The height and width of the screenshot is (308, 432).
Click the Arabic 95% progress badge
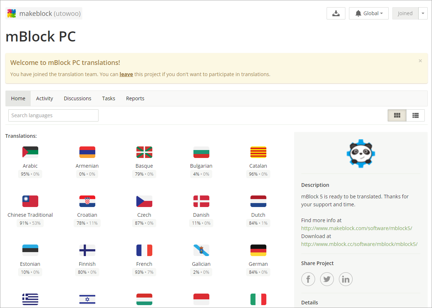point(30,174)
